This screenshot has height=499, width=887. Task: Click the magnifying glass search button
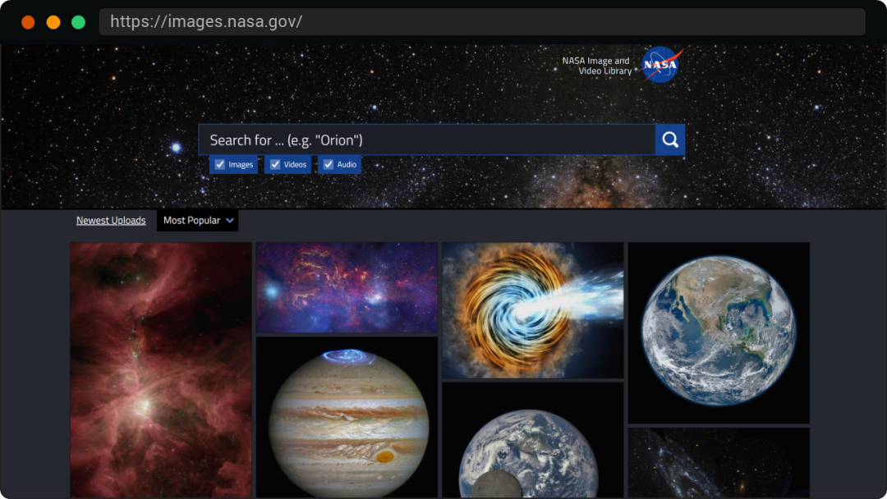pyautogui.click(x=670, y=140)
